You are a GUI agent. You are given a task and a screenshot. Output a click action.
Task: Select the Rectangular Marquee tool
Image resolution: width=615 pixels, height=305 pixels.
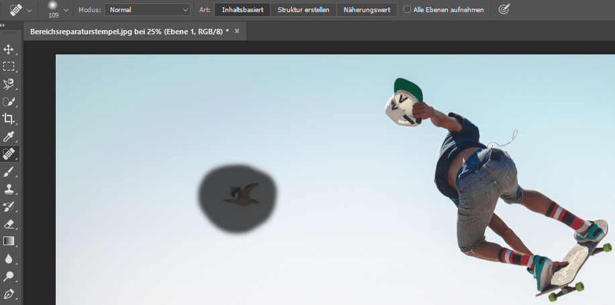9,67
